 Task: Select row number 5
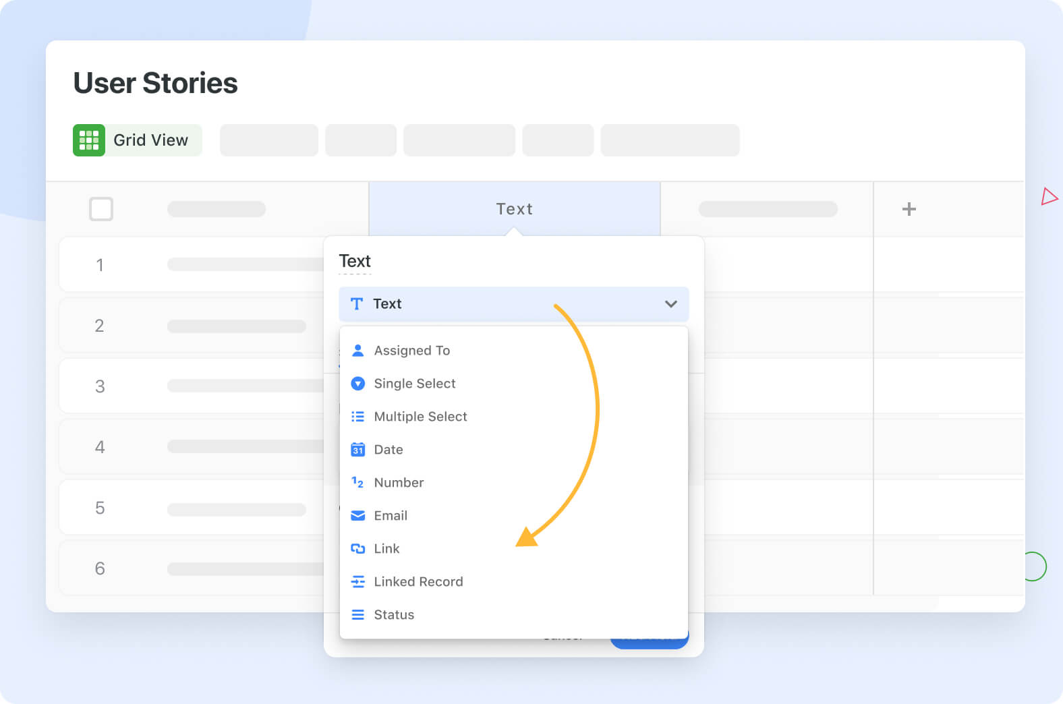coord(100,508)
